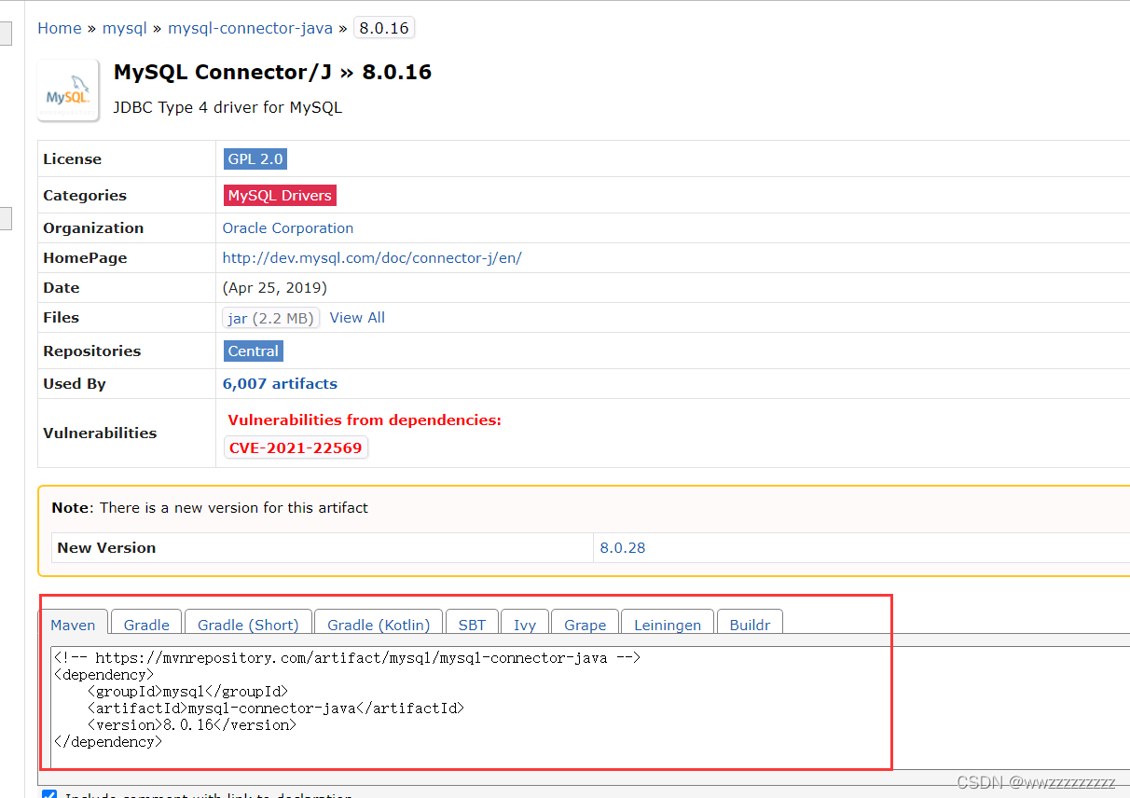The image size is (1130, 798).
Task: Click the New Version label
Action: tap(106, 548)
